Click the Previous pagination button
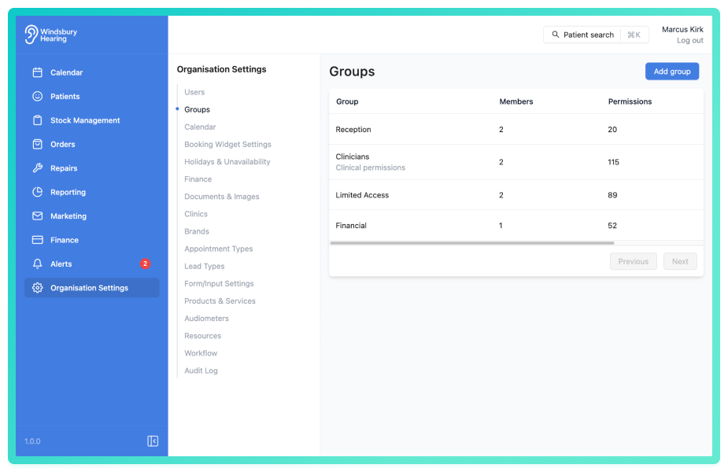 634,261
